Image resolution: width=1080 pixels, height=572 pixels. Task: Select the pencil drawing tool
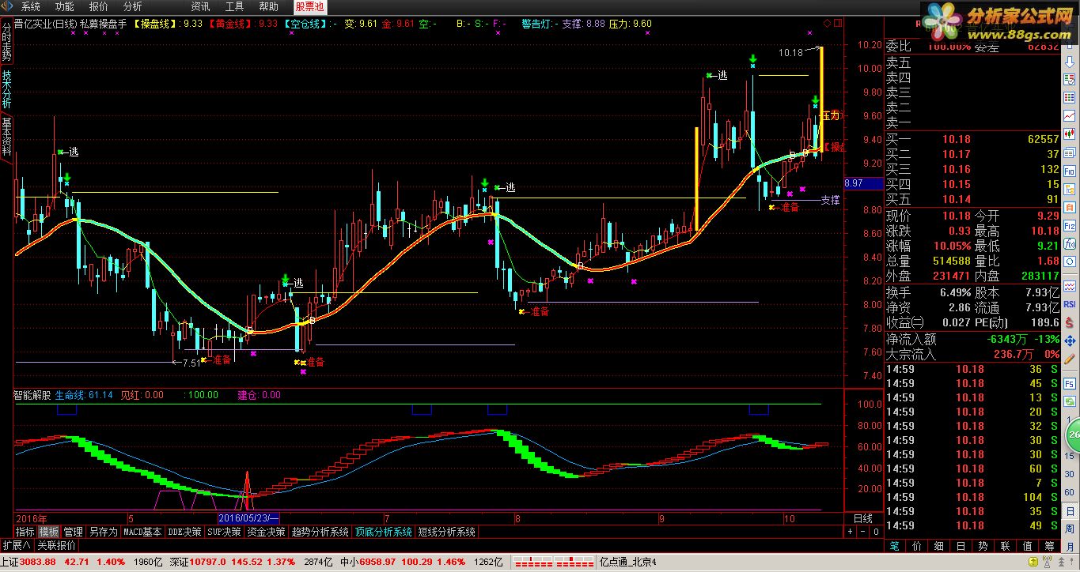pos(1069,359)
